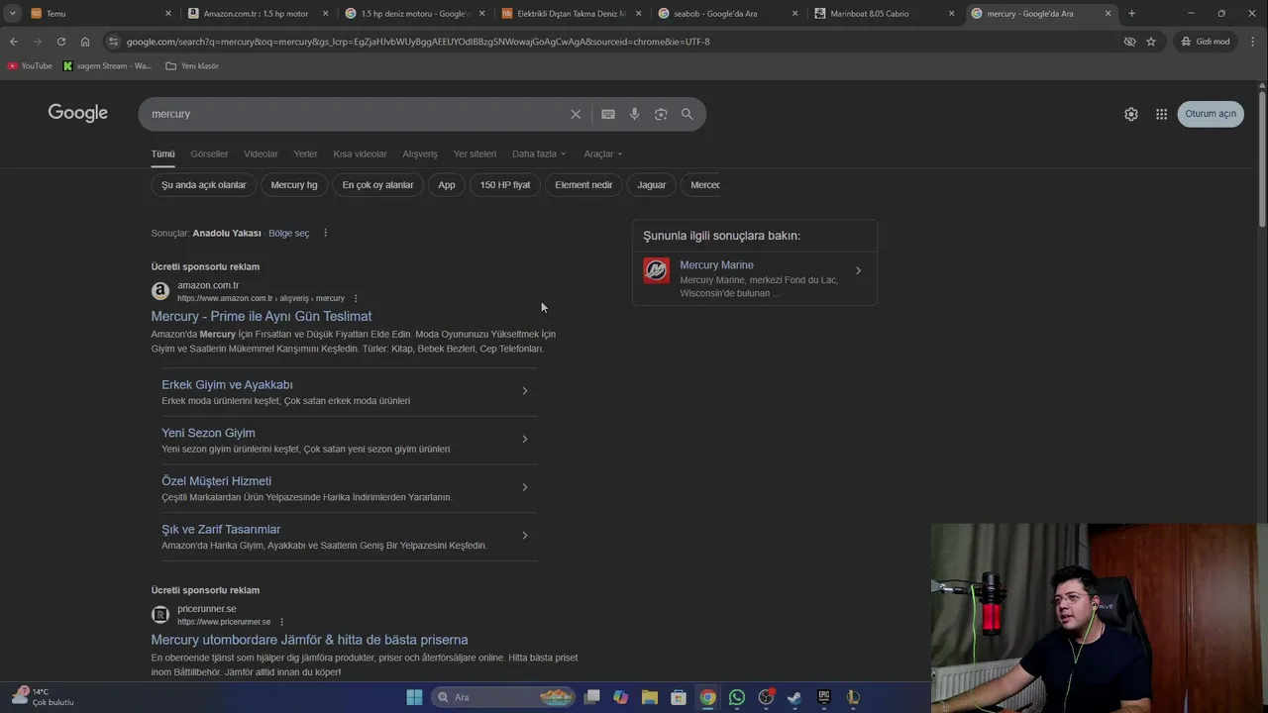Open Chrome home page button
The height and width of the screenshot is (713, 1268).
85,42
